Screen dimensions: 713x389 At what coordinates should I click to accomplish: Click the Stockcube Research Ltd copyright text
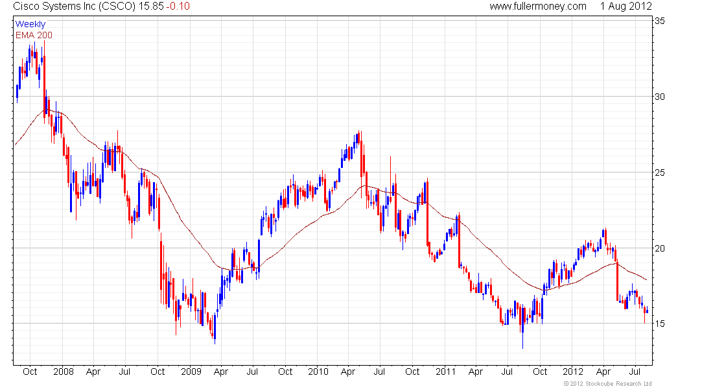pyautogui.click(x=607, y=384)
